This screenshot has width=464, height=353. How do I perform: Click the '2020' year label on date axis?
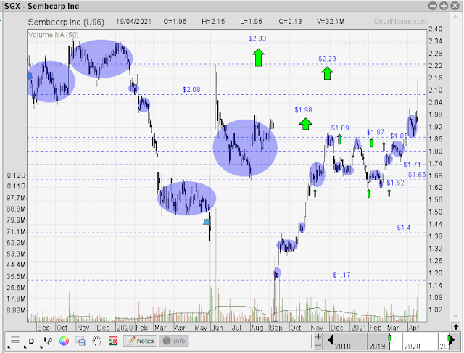125,328
